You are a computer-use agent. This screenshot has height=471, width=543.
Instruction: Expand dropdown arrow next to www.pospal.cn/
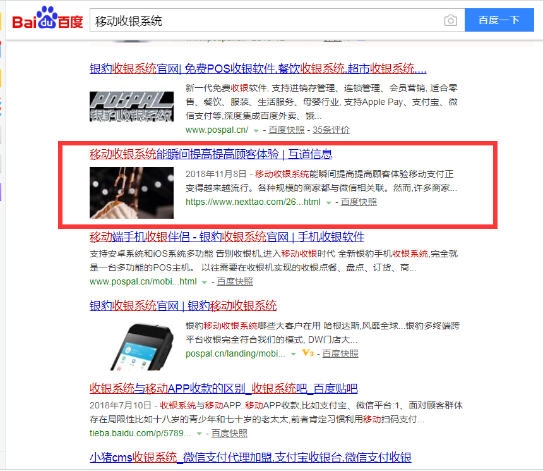pyautogui.click(x=256, y=131)
